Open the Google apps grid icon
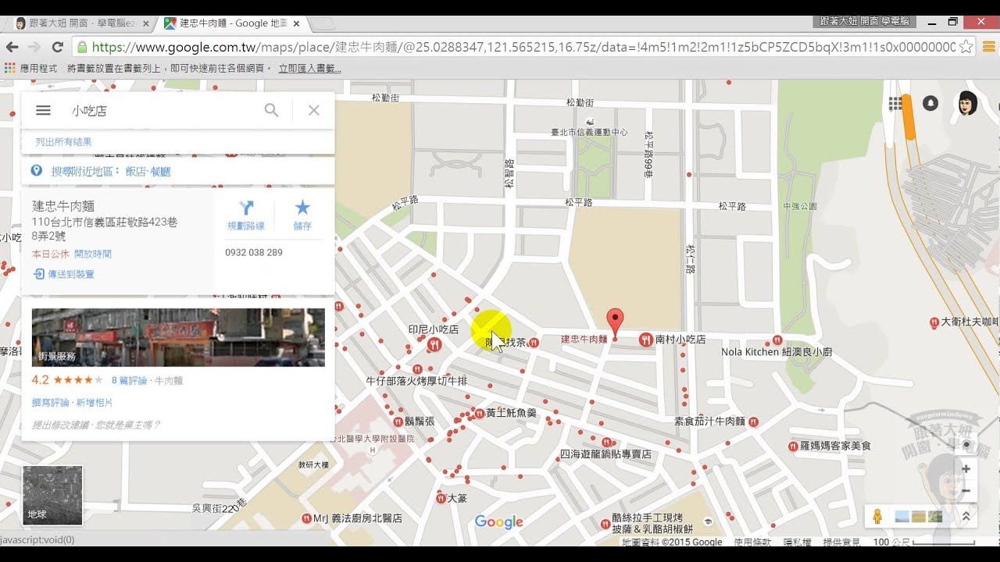Screen dimensions: 1000x562 point(895,103)
